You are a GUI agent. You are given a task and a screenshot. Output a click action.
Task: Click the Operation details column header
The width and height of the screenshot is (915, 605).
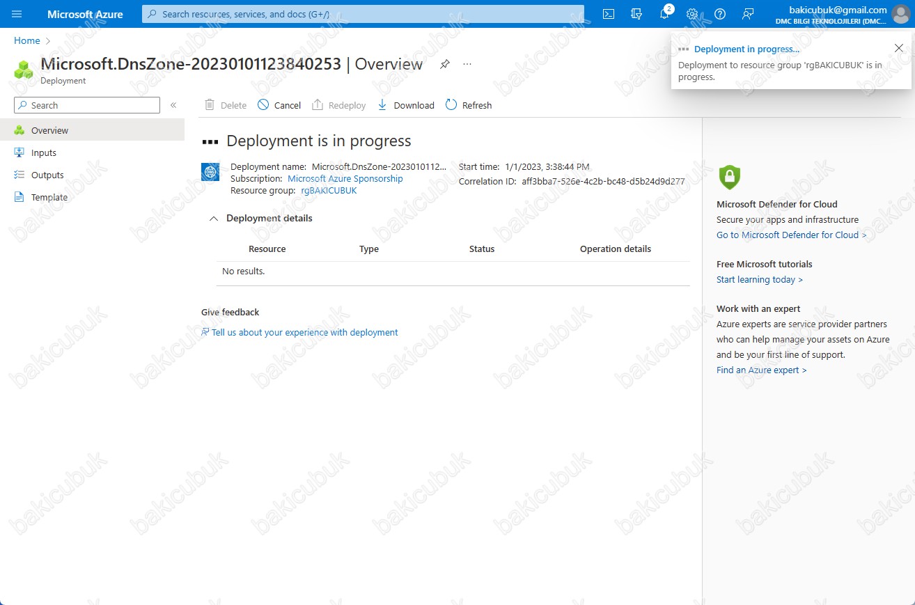click(616, 249)
